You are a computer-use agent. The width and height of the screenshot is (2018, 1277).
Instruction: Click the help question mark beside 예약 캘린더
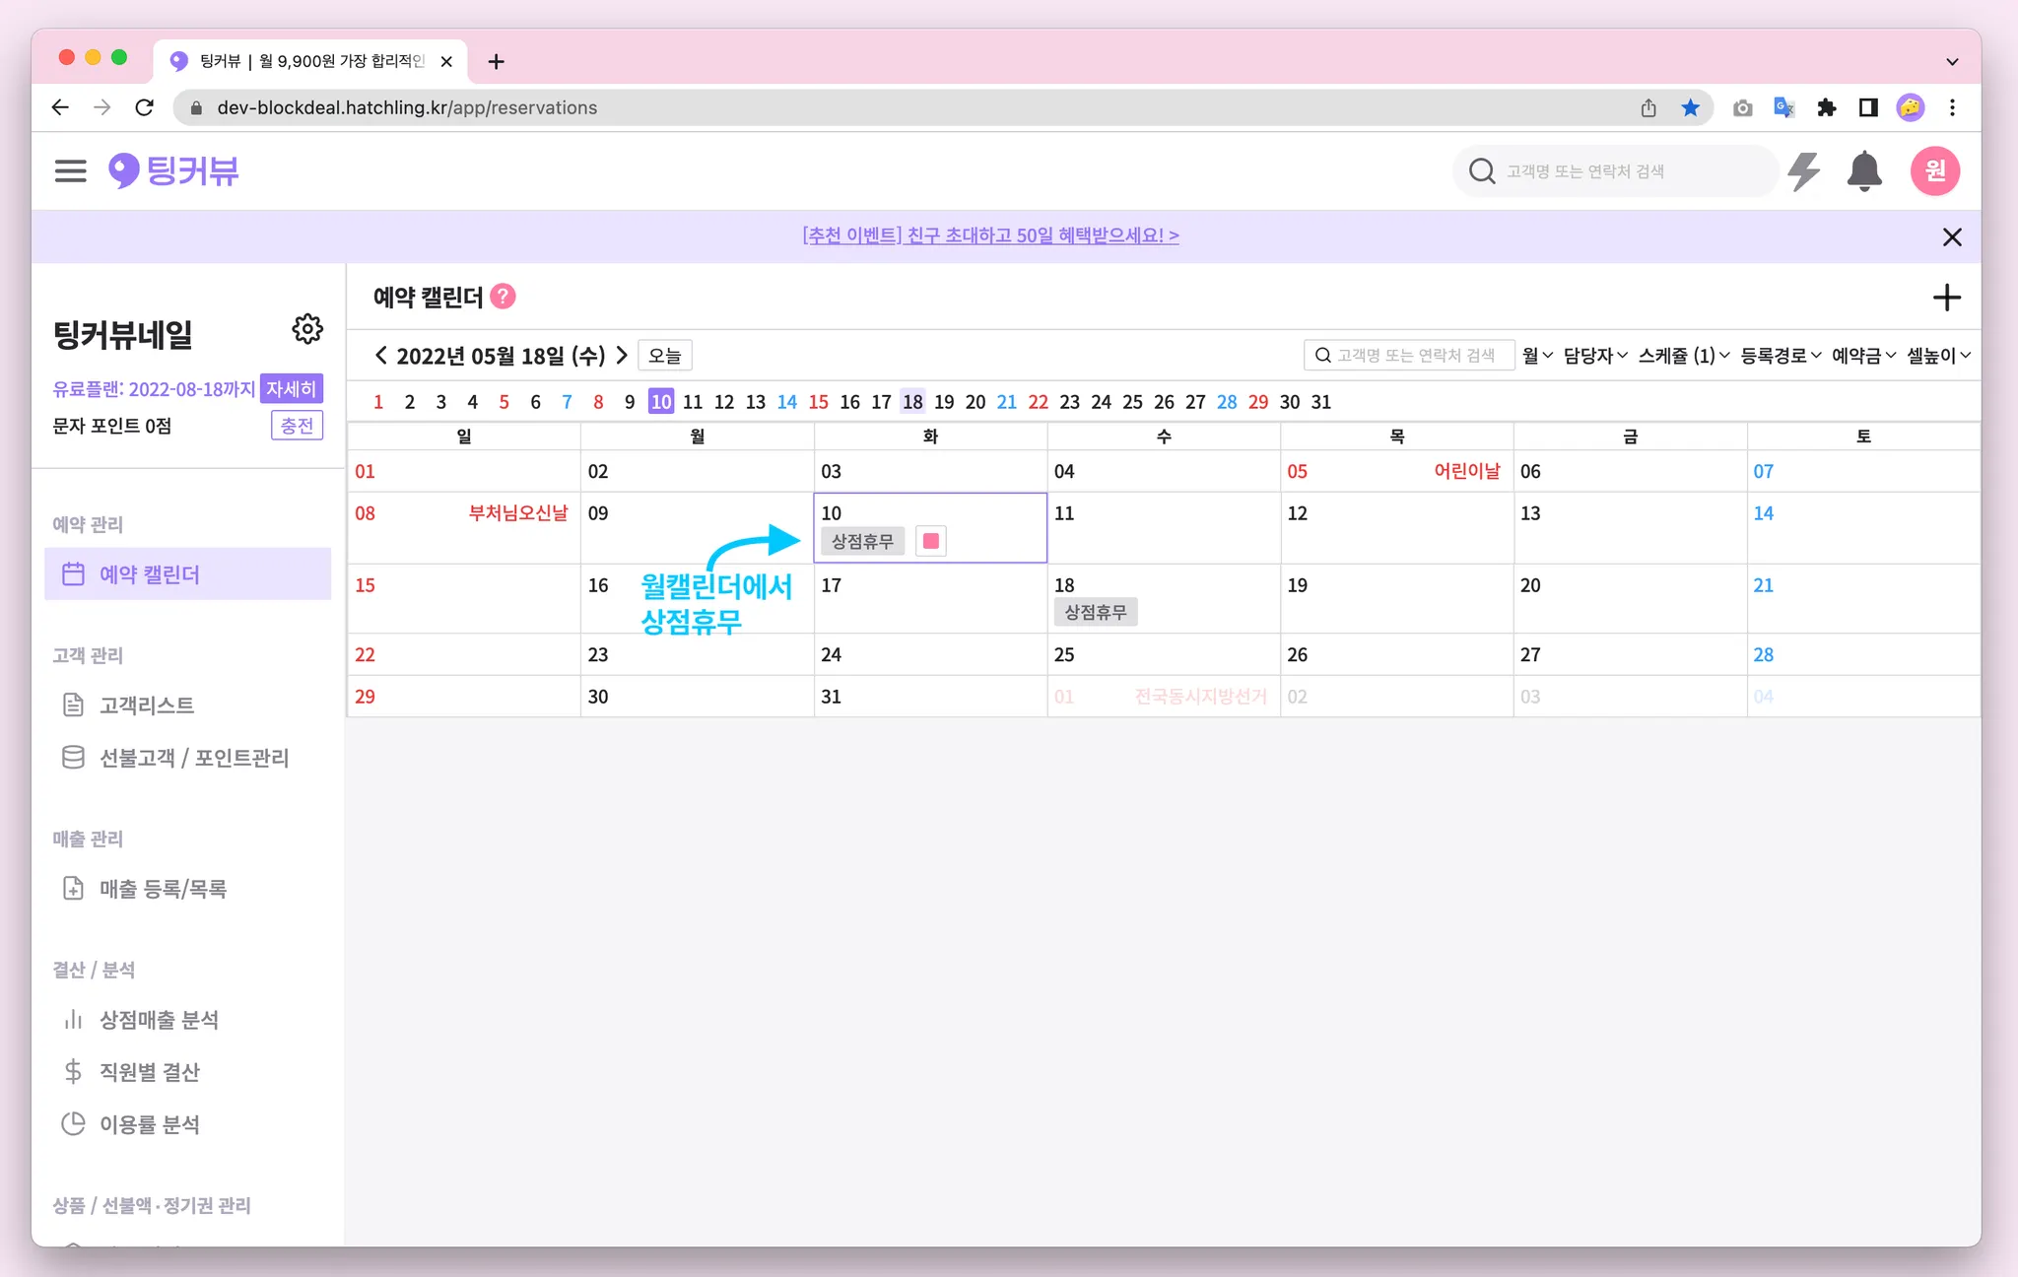pyautogui.click(x=503, y=297)
